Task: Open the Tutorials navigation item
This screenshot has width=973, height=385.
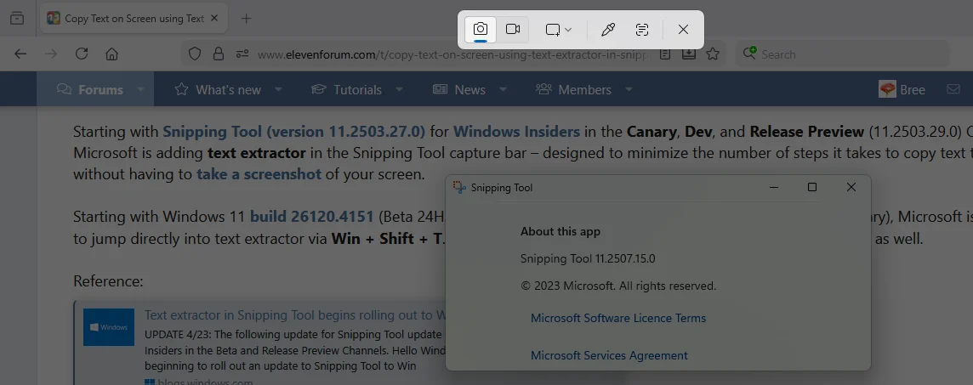Action: (346, 89)
